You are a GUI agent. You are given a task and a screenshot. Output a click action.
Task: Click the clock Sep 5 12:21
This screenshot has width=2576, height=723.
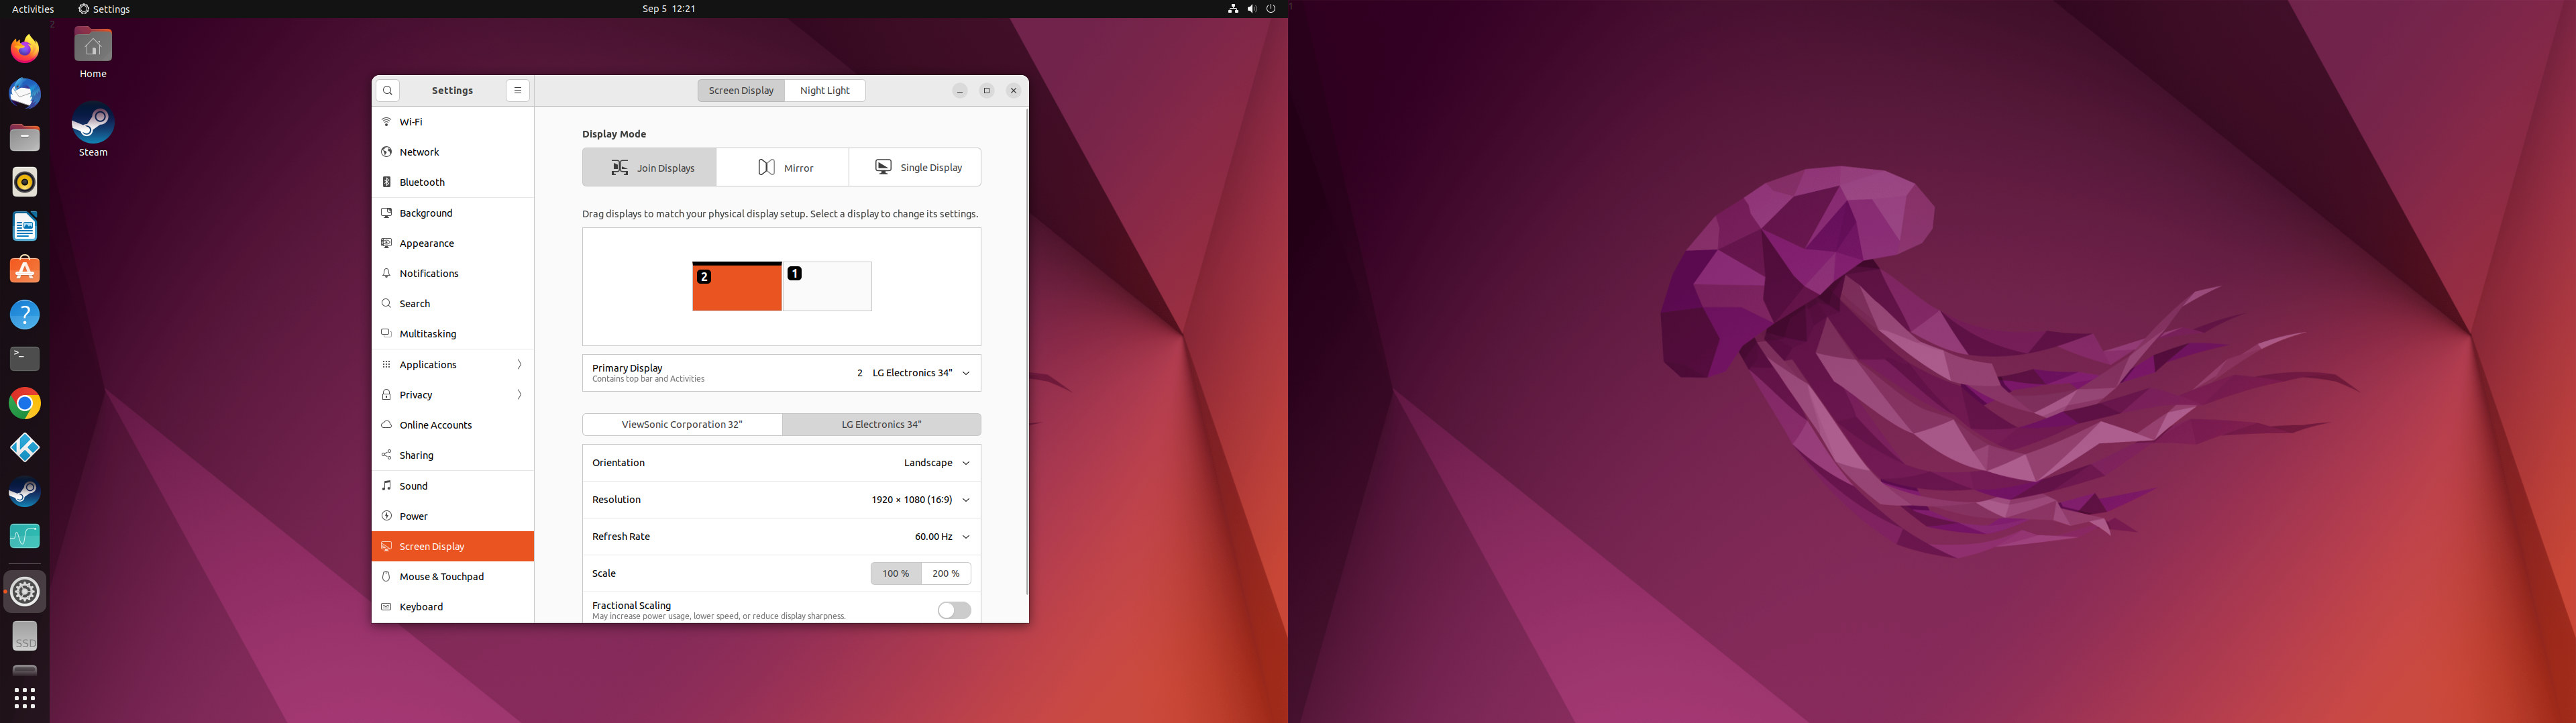click(669, 9)
